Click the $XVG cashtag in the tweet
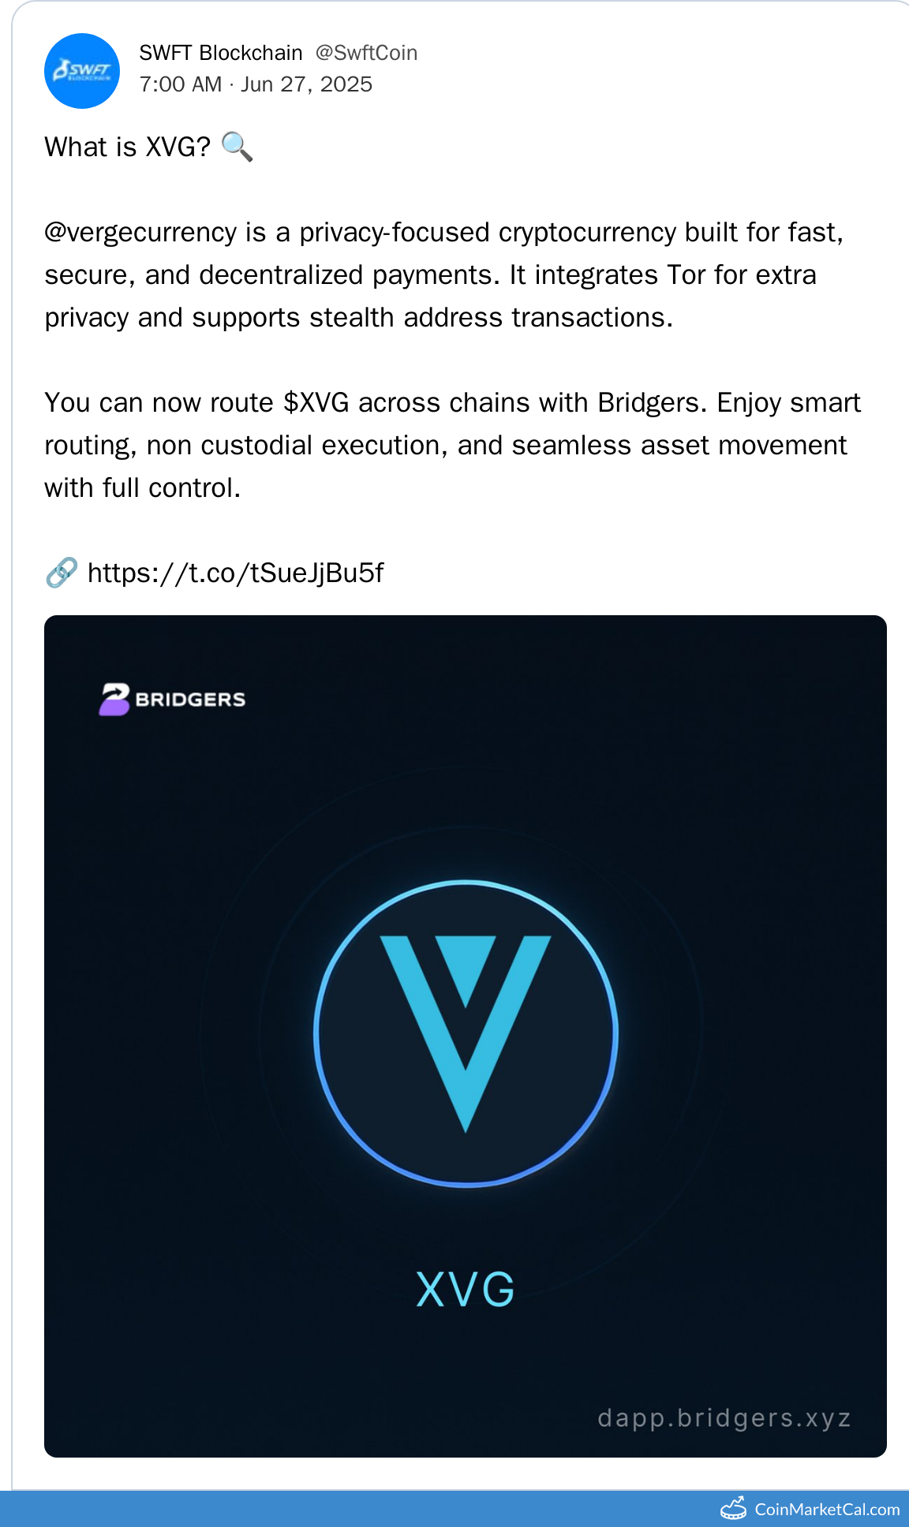 [x=316, y=403]
